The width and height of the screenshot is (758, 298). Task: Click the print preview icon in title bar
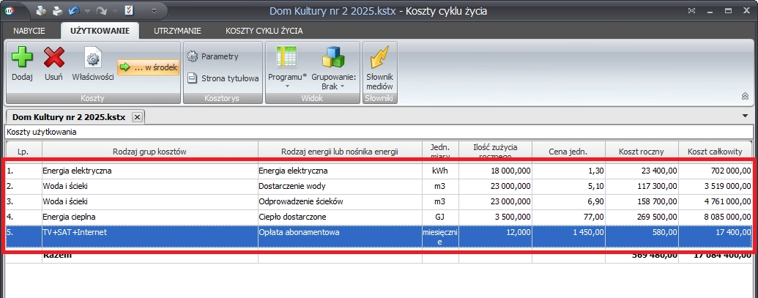click(x=40, y=11)
